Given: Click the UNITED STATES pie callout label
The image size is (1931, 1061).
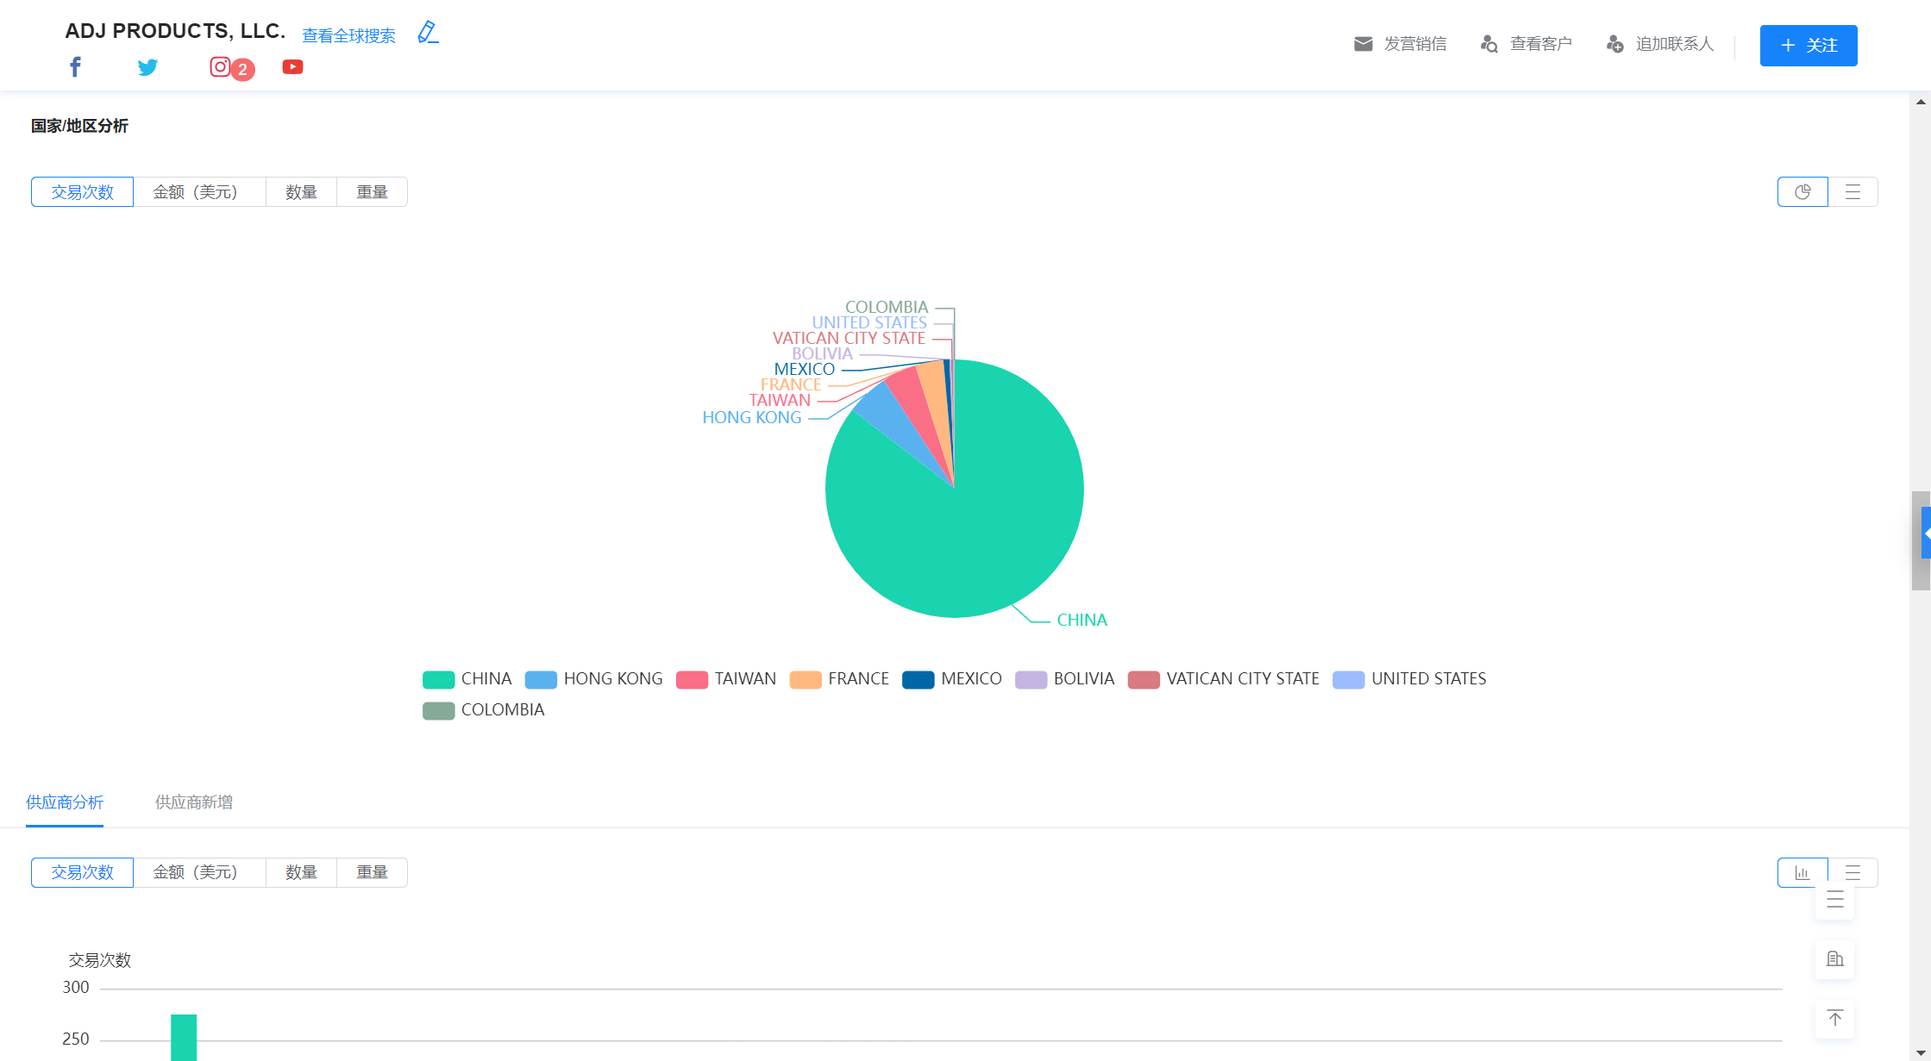Looking at the screenshot, I should click(x=869, y=323).
